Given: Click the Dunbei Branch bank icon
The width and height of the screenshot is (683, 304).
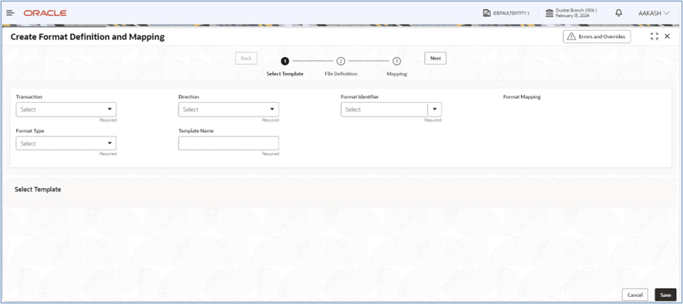Looking at the screenshot, I should coord(549,13).
